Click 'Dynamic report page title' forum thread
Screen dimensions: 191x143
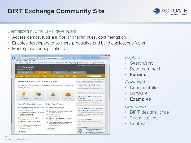click(56, 107)
